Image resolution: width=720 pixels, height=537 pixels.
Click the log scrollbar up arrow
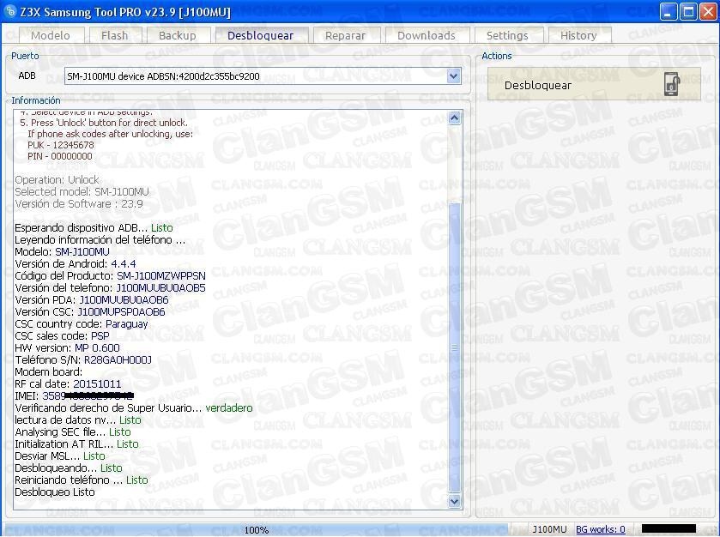point(454,118)
